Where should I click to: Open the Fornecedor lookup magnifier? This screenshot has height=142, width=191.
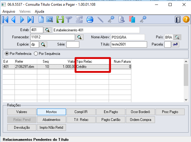pyautogui.click(x=79, y=37)
